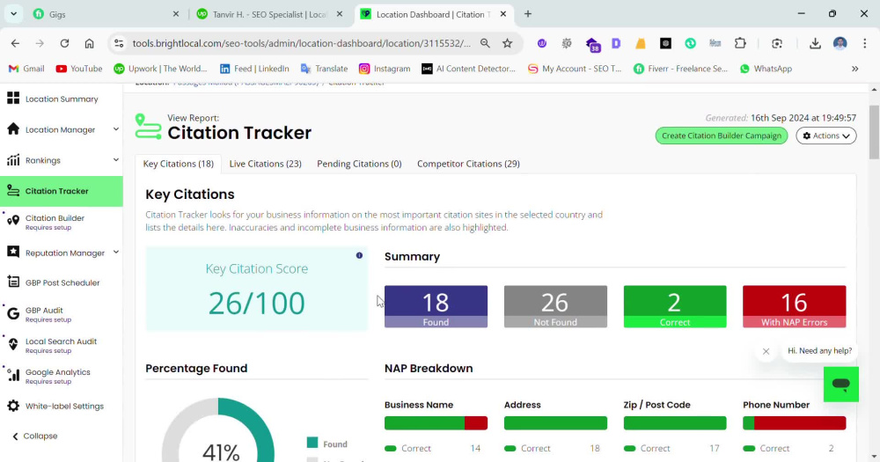Viewport: 880px width, 462px height.
Task: Click the Google Analytics icon
Action: click(x=13, y=375)
